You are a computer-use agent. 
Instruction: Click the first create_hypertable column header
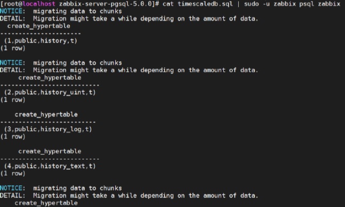coord(39,26)
